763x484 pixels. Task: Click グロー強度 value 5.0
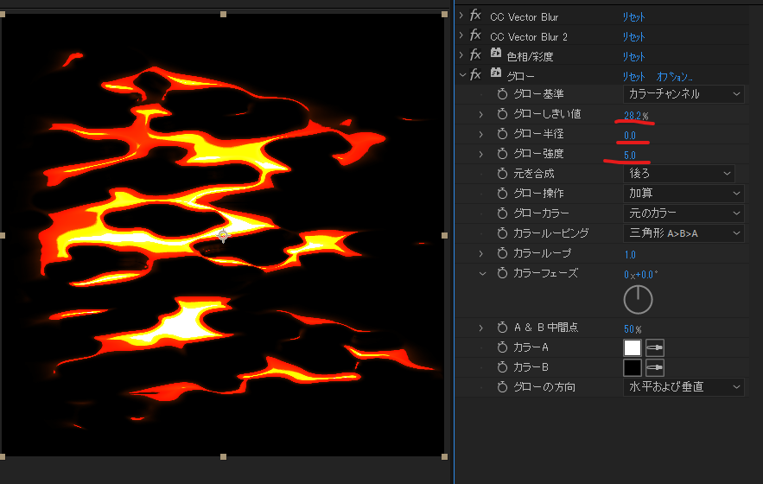630,156
